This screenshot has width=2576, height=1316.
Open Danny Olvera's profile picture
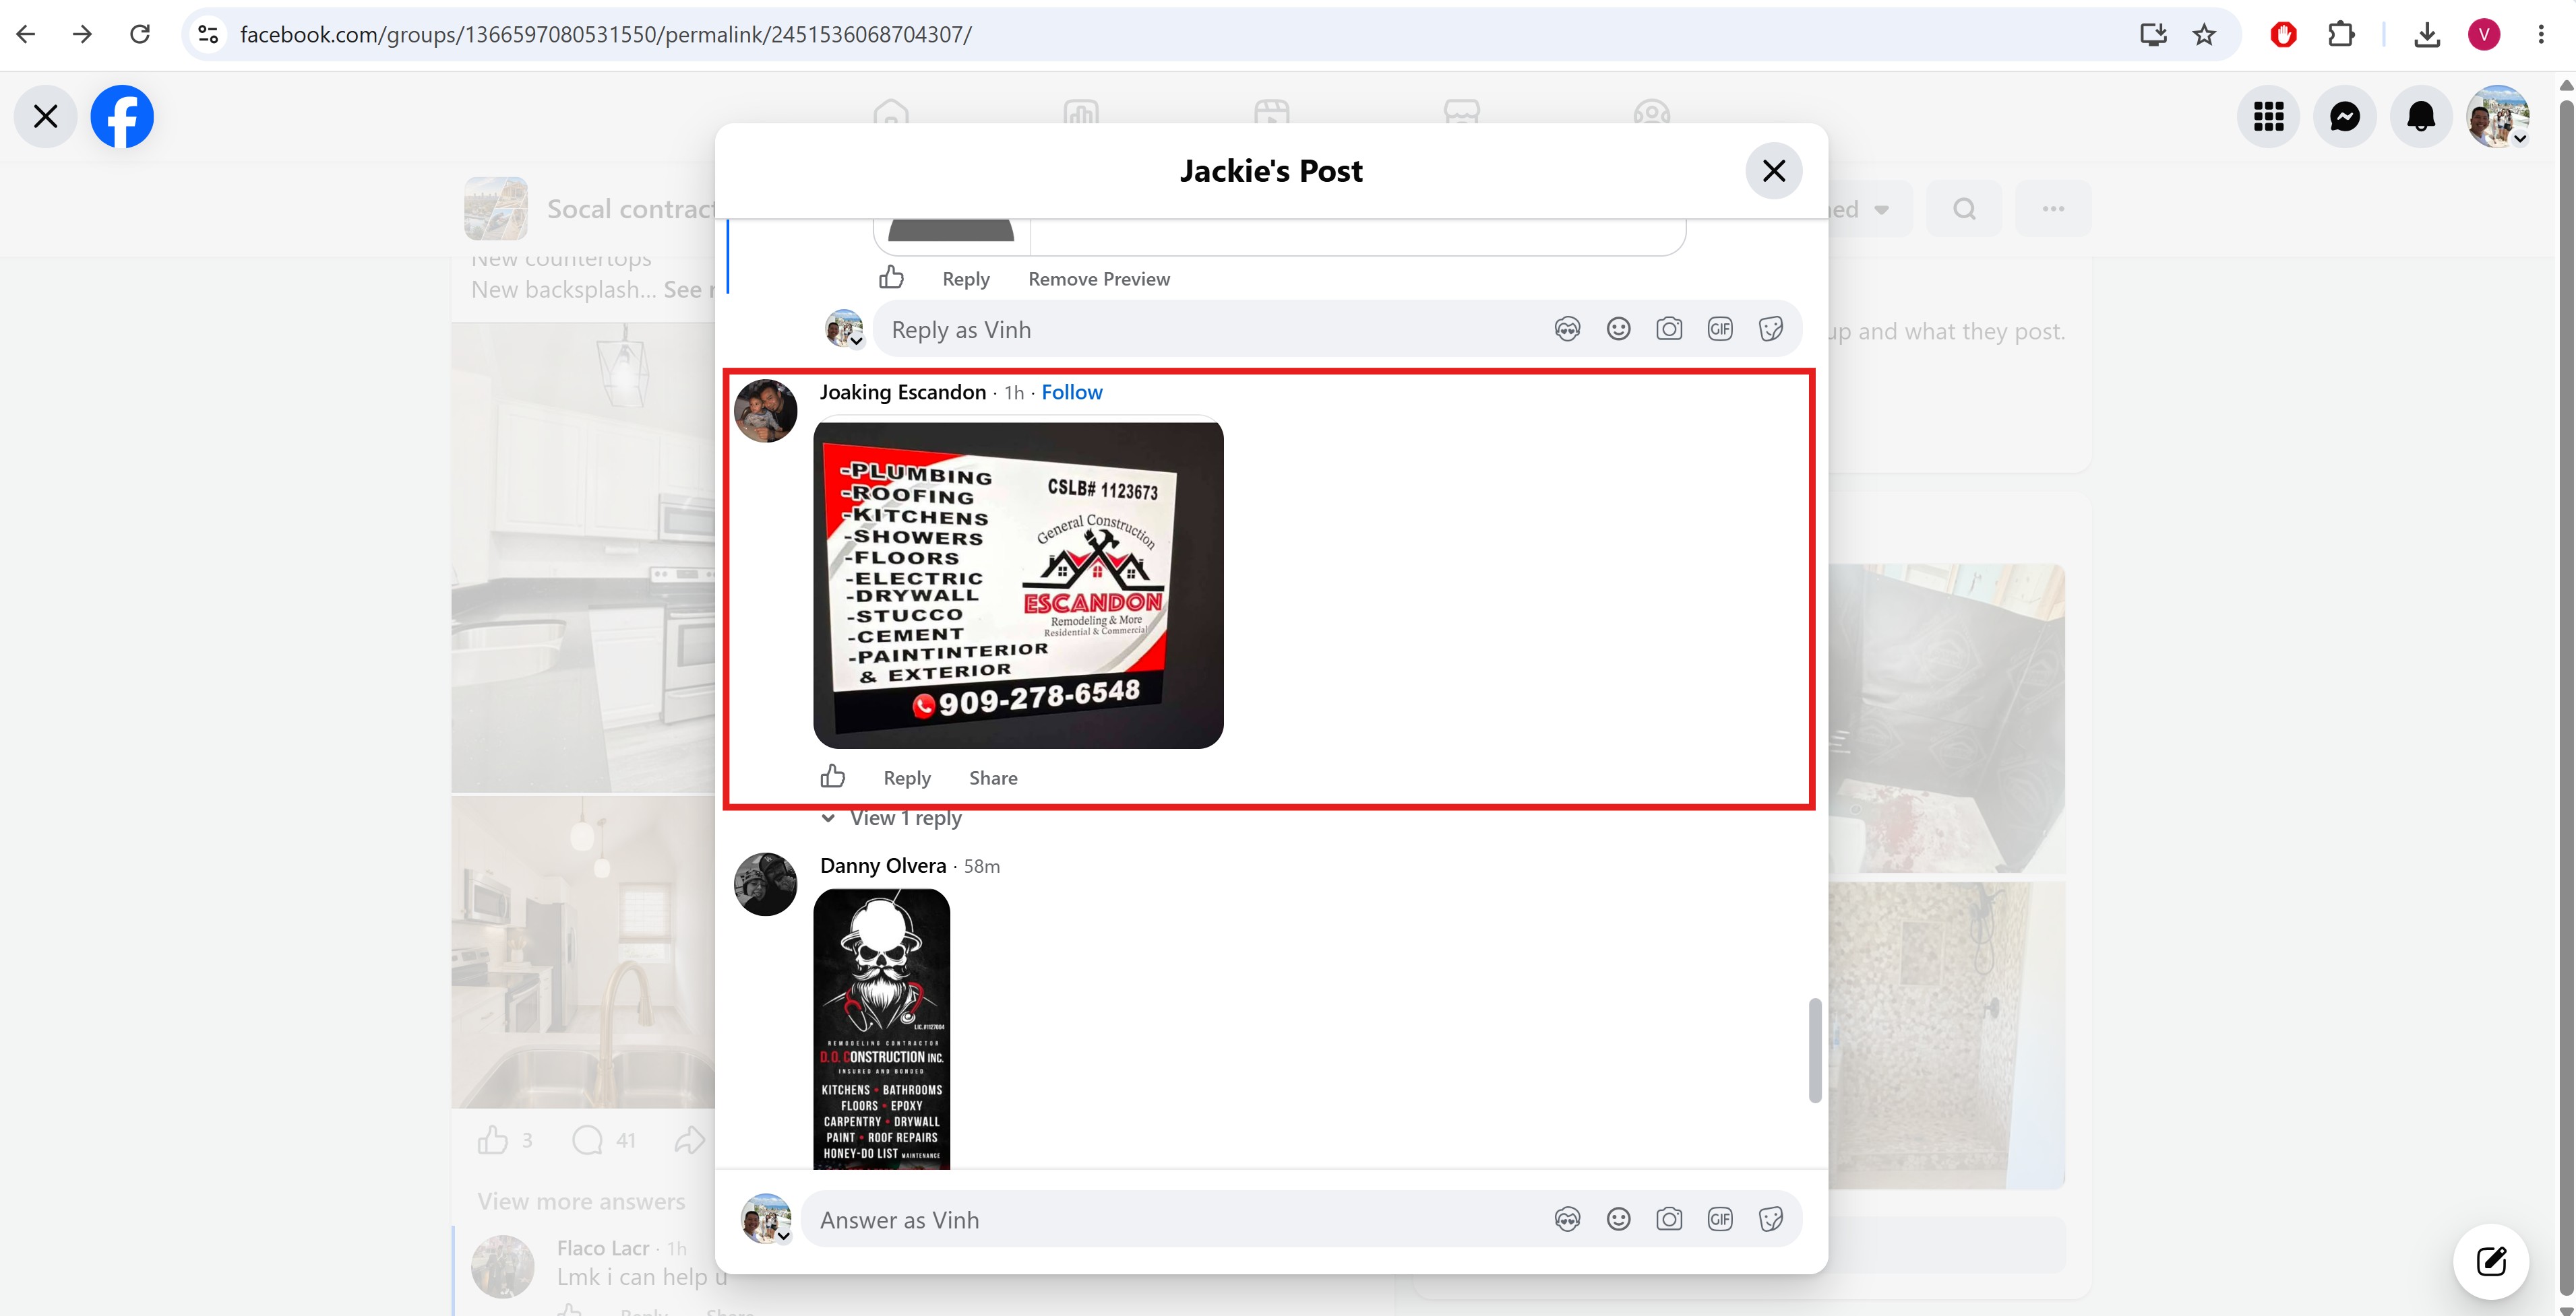(x=766, y=884)
